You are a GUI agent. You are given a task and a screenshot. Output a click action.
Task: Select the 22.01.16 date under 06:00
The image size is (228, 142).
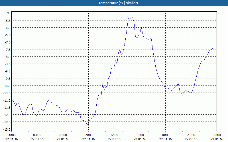63,139
